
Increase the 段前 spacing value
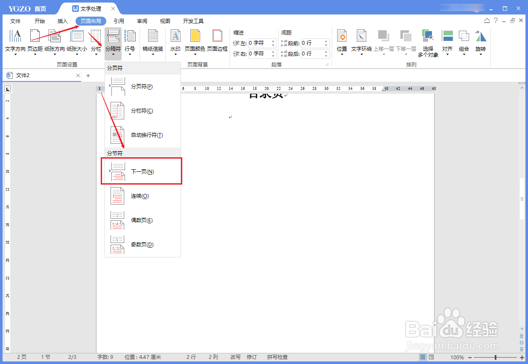pos(326,41)
